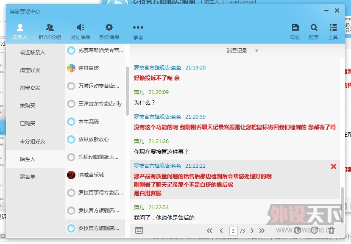Click sender name at 21:22:22 message
The image size is (351, 244).
[x=157, y=166]
